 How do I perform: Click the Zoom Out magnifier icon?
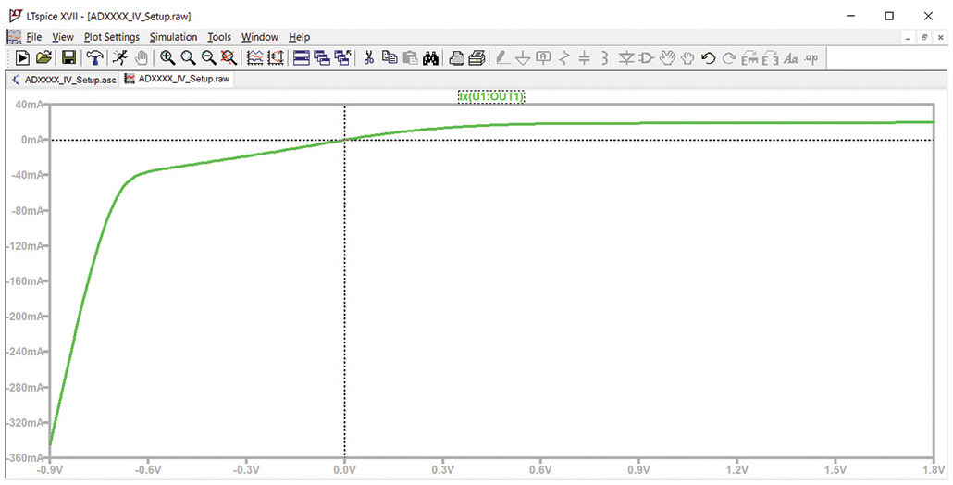tap(208, 58)
